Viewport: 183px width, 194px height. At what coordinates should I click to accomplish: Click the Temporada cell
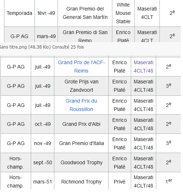(x=20, y=13)
